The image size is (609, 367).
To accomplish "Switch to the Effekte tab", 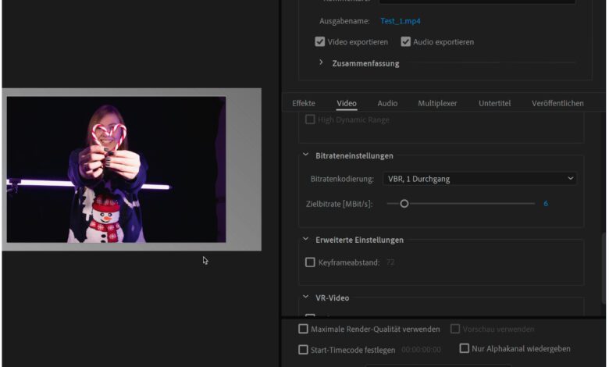I will click(x=304, y=103).
